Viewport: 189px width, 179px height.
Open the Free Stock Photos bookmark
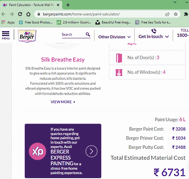(36, 22)
